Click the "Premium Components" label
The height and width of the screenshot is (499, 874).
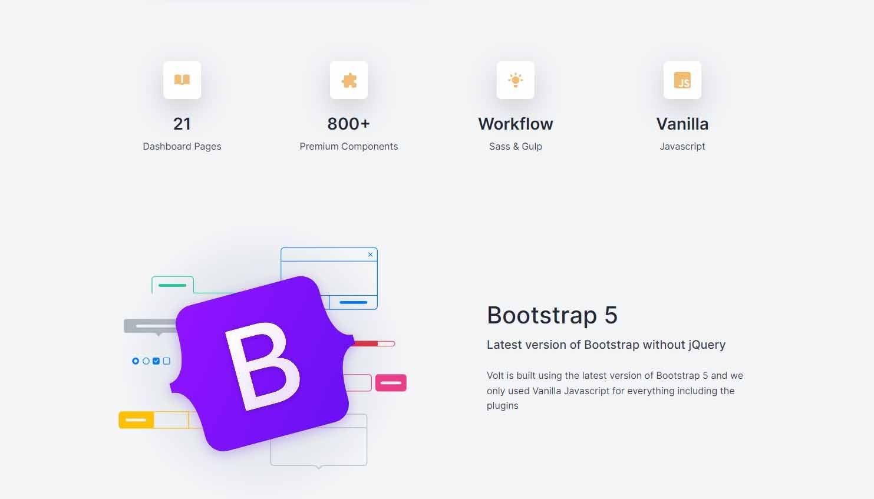pos(349,146)
